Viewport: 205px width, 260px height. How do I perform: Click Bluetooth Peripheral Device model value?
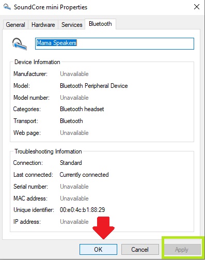pyautogui.click(x=94, y=86)
